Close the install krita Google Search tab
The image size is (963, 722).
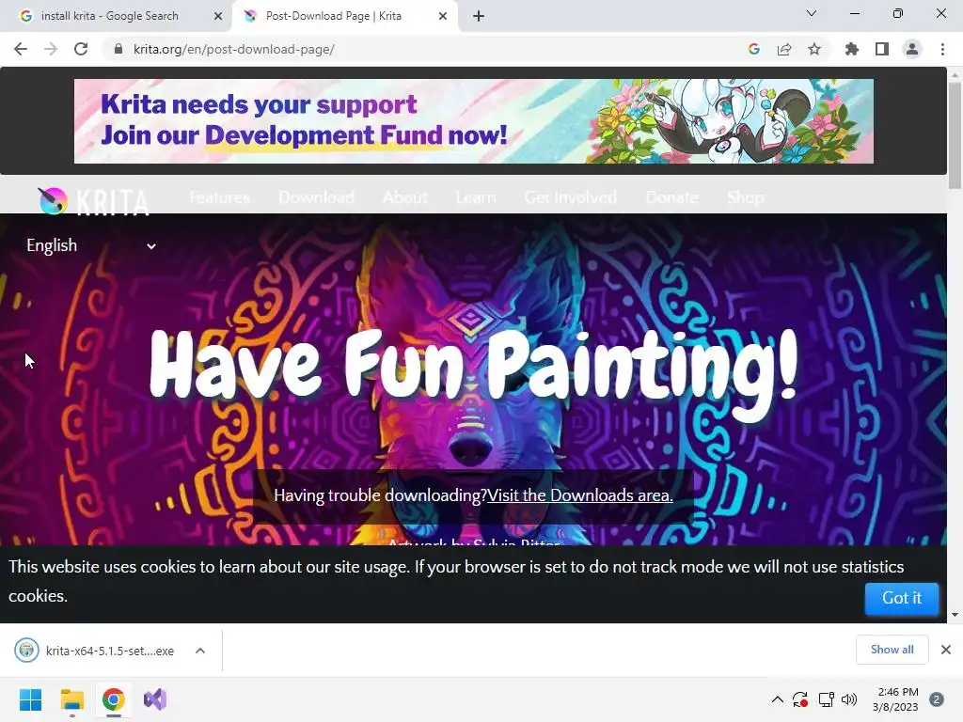[x=218, y=16]
